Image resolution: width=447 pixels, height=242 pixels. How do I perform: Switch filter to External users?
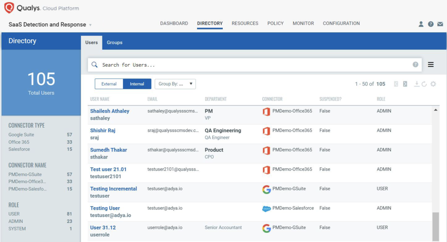tap(109, 84)
